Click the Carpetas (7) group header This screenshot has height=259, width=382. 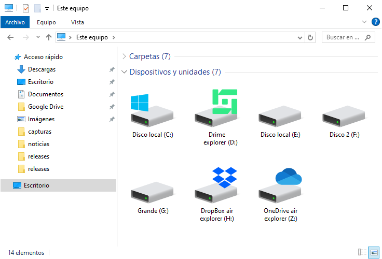(150, 56)
